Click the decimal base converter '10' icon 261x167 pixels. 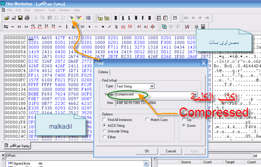[107, 18]
